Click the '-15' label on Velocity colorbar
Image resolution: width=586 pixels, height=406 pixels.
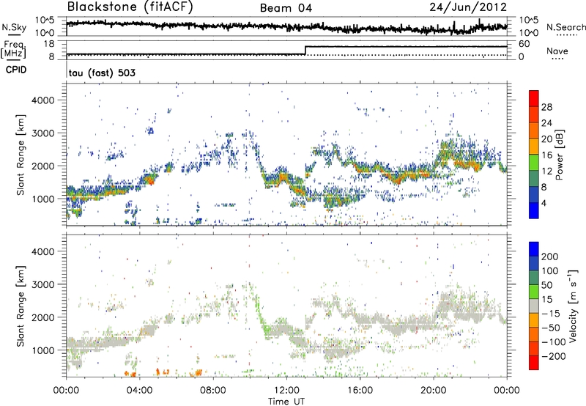[x=551, y=314]
